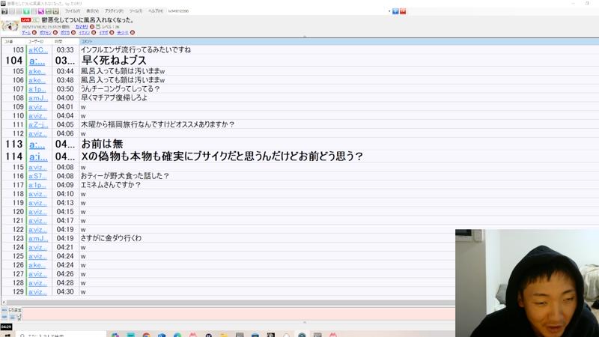This screenshot has width=599, height=337.
Task: Click the dark connect icon in the toolbar
Action: pyautogui.click(x=4, y=11)
